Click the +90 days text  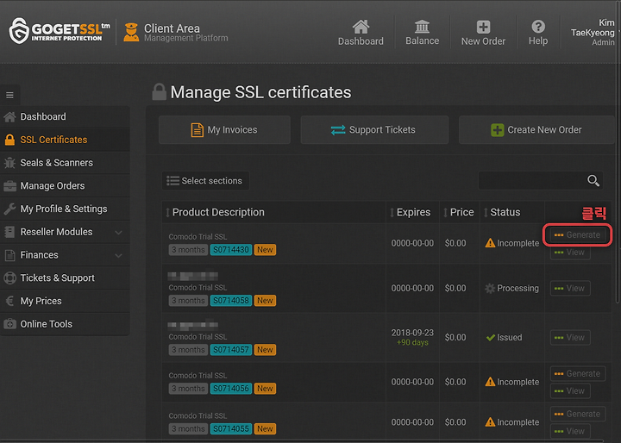[x=412, y=342]
